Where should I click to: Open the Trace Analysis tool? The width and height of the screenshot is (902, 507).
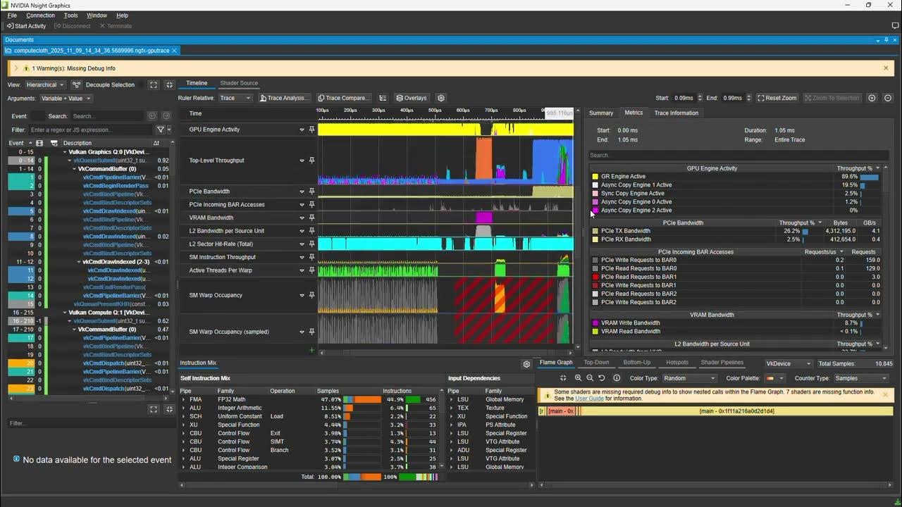point(284,98)
